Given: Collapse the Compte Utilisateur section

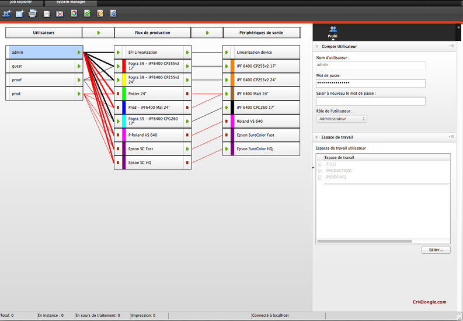Looking at the screenshot, I should tap(317, 46).
